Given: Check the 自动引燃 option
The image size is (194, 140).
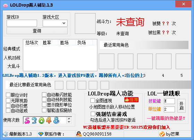Looking at the screenshot, I should (x=8, y=106).
